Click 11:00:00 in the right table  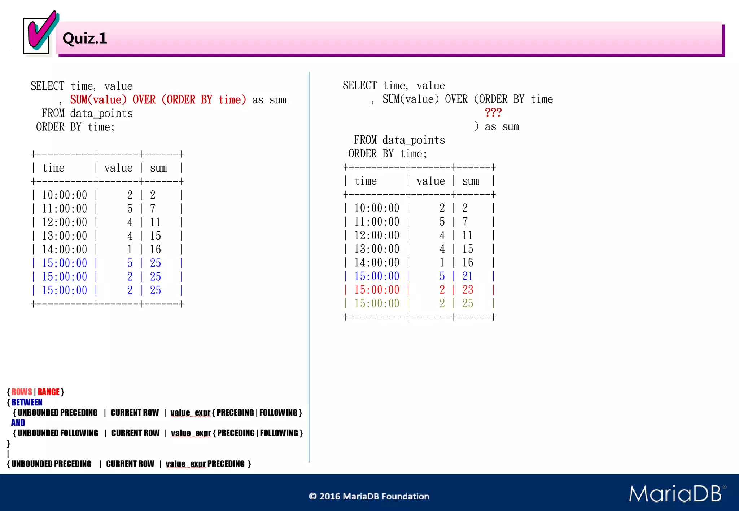377,222
